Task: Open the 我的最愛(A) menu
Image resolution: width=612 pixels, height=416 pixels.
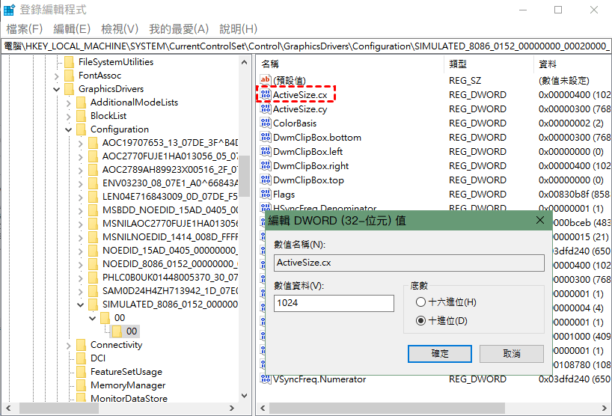Action: pyautogui.click(x=179, y=29)
